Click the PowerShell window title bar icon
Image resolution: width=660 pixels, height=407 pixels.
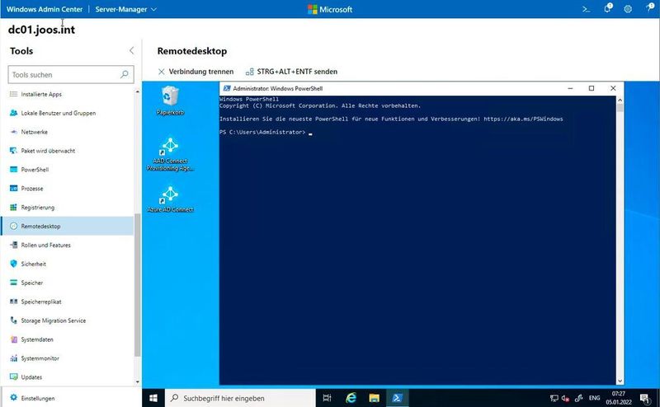point(227,88)
